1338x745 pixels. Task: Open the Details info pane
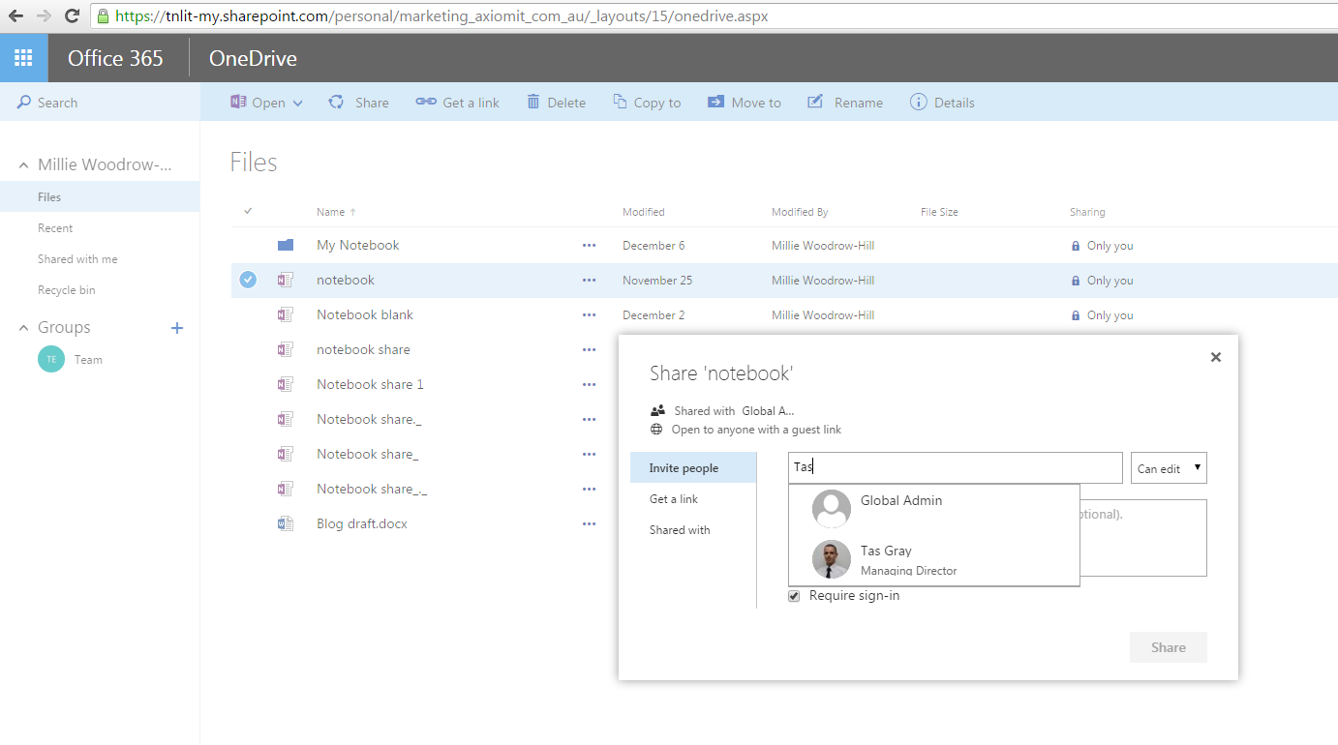point(942,103)
